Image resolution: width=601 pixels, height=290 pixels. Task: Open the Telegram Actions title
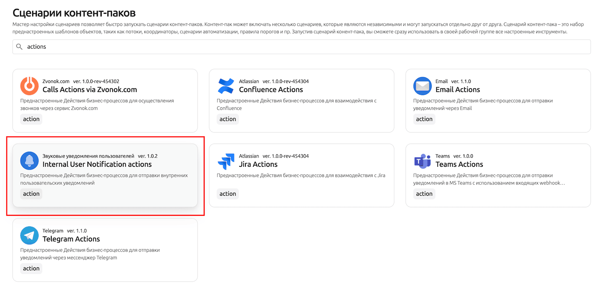coord(71,239)
